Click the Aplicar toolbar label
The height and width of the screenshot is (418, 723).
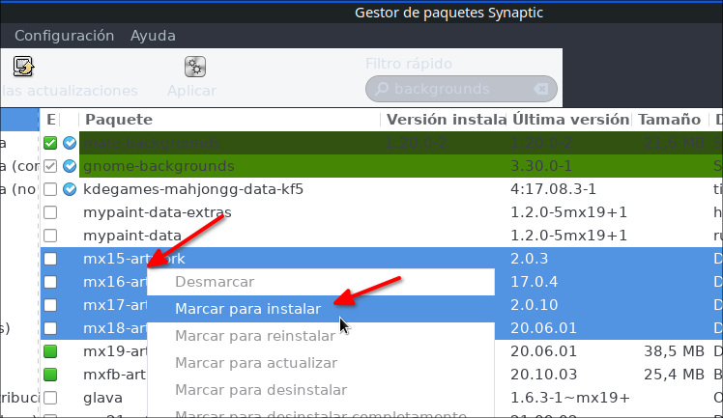(191, 91)
